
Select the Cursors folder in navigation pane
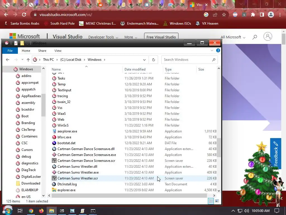27,150
